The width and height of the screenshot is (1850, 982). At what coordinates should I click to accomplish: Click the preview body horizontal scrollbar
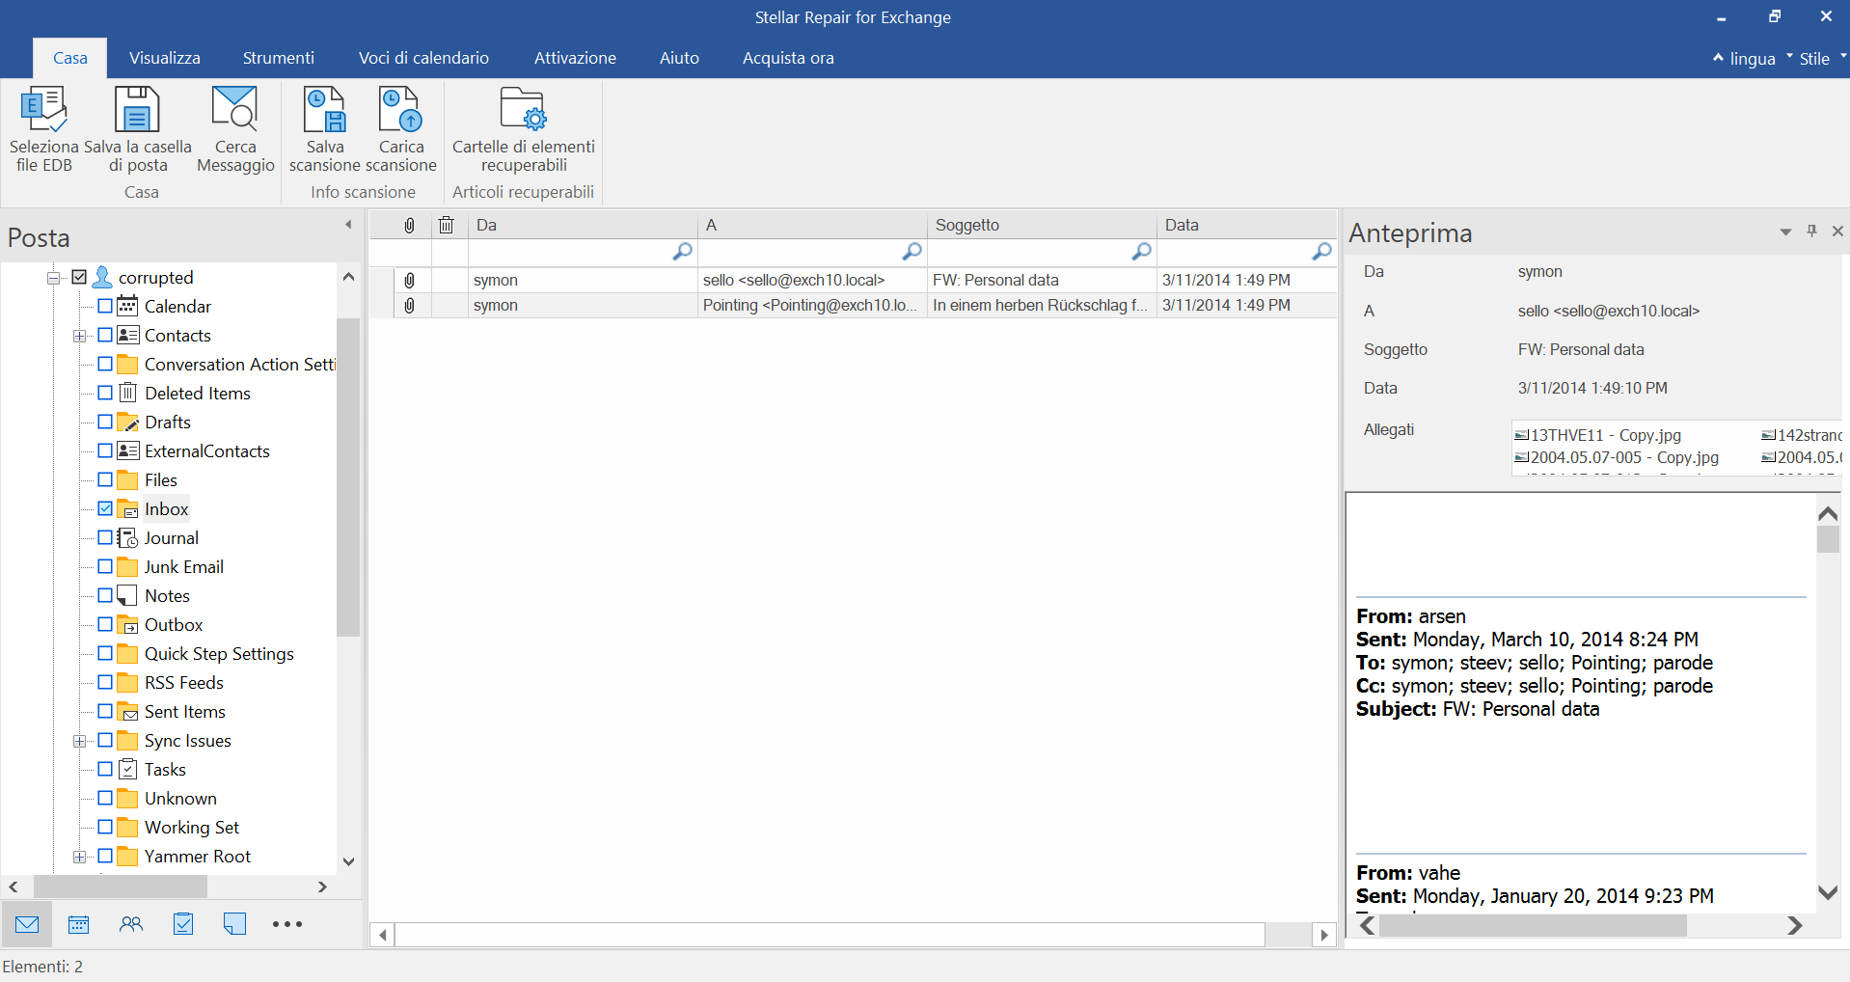[1533, 925]
